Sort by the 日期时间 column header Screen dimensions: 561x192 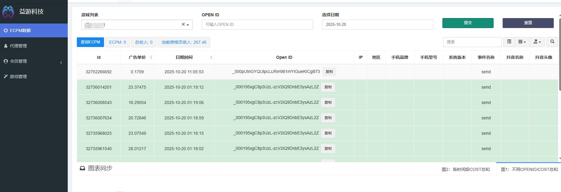click(184, 57)
